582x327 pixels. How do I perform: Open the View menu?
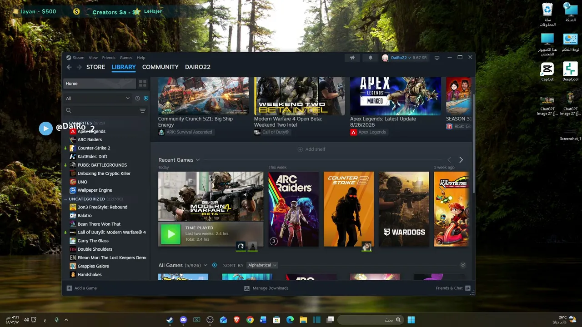[93, 58]
